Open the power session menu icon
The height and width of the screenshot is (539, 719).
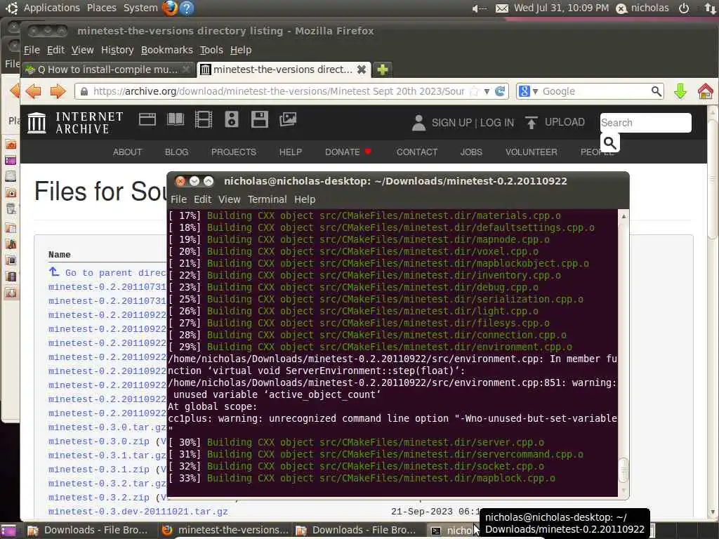[684, 8]
